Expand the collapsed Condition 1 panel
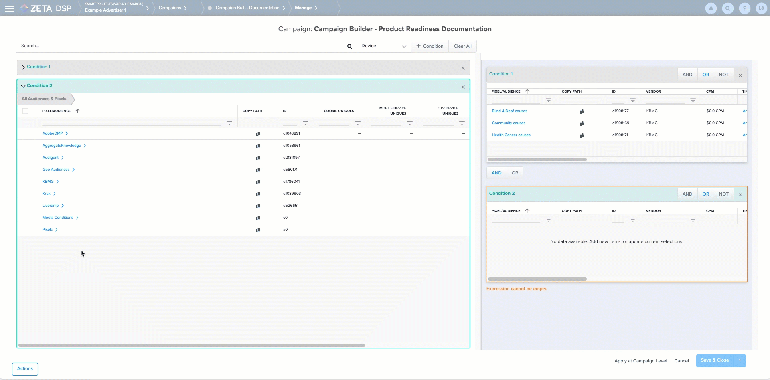770x380 pixels. [23, 67]
